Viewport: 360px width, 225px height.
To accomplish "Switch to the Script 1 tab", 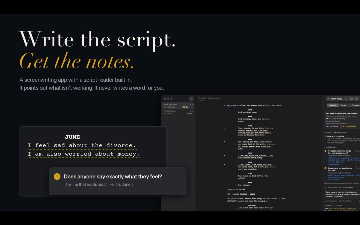I will click(x=344, y=105).
